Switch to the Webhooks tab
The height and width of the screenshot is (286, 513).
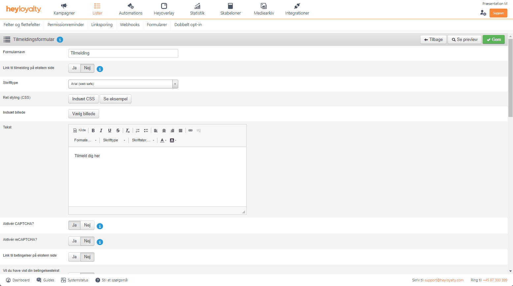pos(130,25)
